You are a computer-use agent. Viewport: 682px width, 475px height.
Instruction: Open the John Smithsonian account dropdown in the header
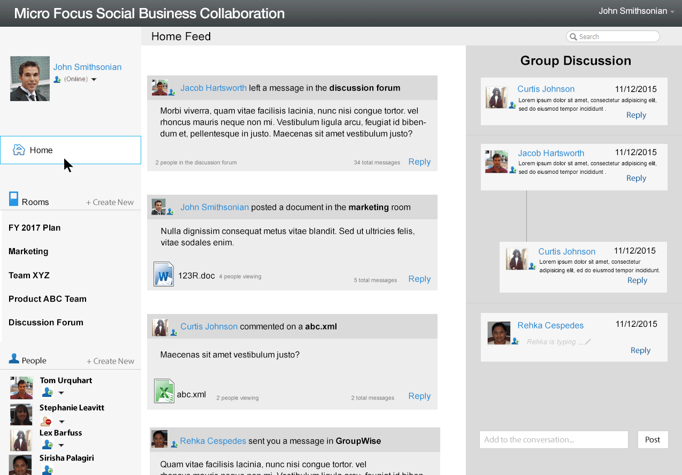636,11
